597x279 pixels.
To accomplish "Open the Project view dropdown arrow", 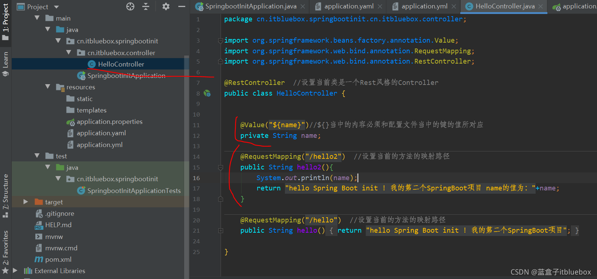I will [x=56, y=7].
